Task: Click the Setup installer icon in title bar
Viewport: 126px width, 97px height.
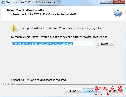Action: pyautogui.click(x=3, y=2)
